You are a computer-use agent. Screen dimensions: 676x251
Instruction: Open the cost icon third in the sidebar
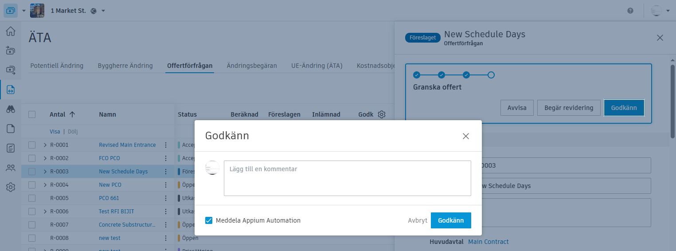pyautogui.click(x=11, y=70)
